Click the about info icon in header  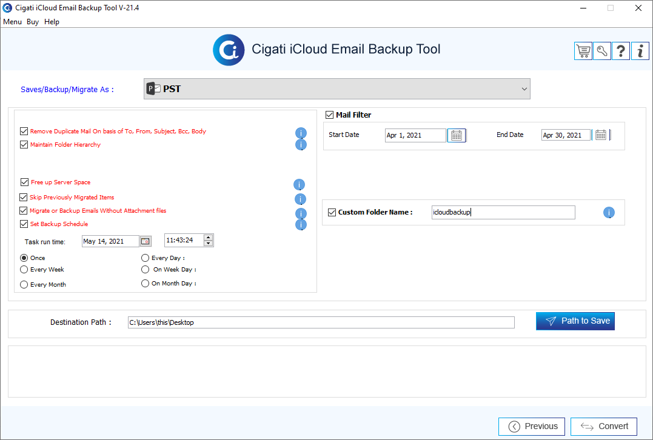[640, 51]
